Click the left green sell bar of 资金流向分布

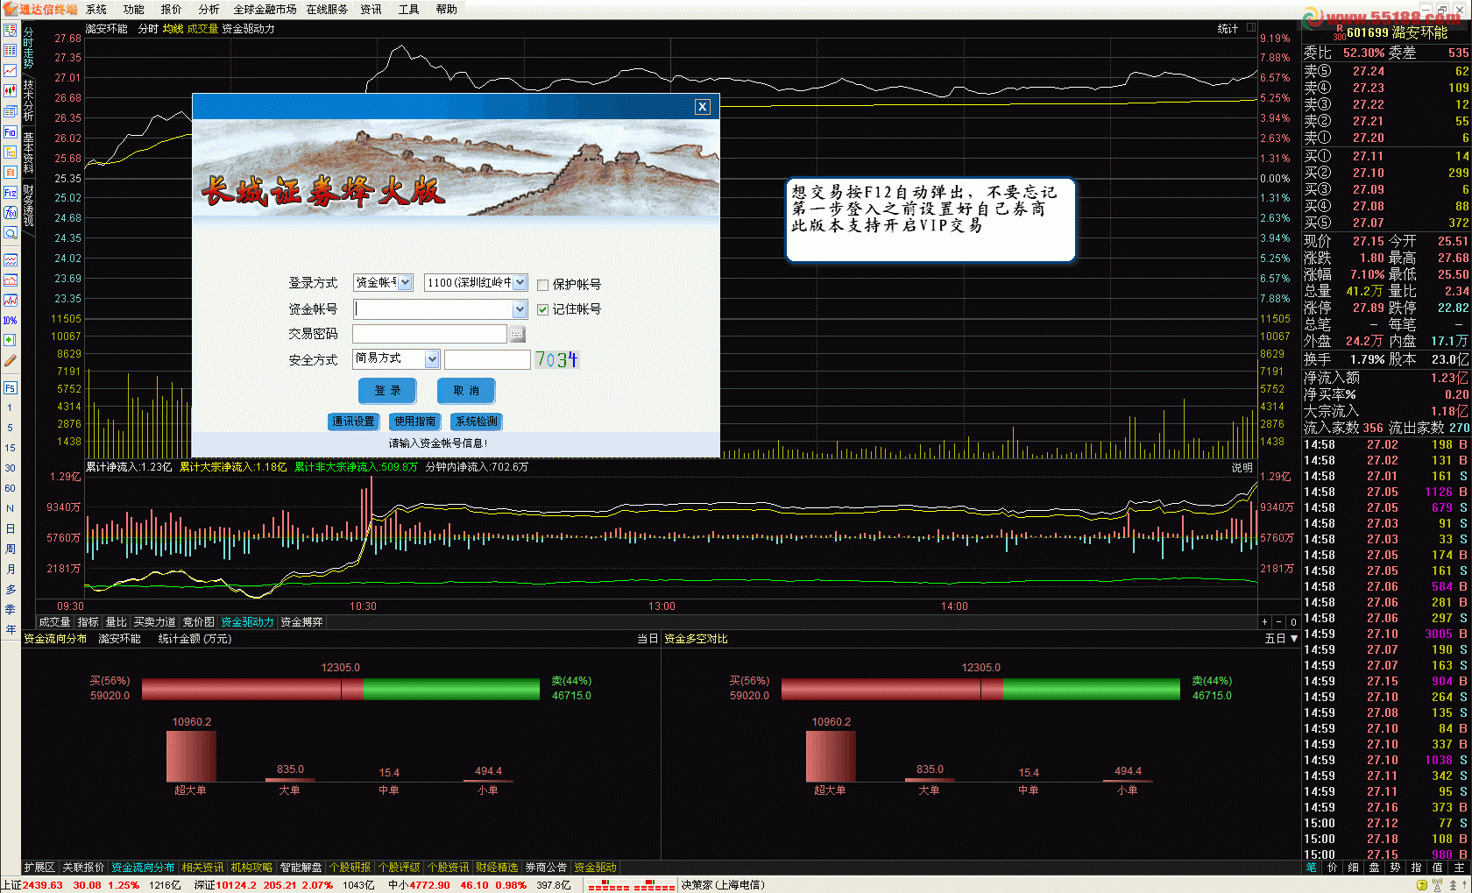click(451, 689)
